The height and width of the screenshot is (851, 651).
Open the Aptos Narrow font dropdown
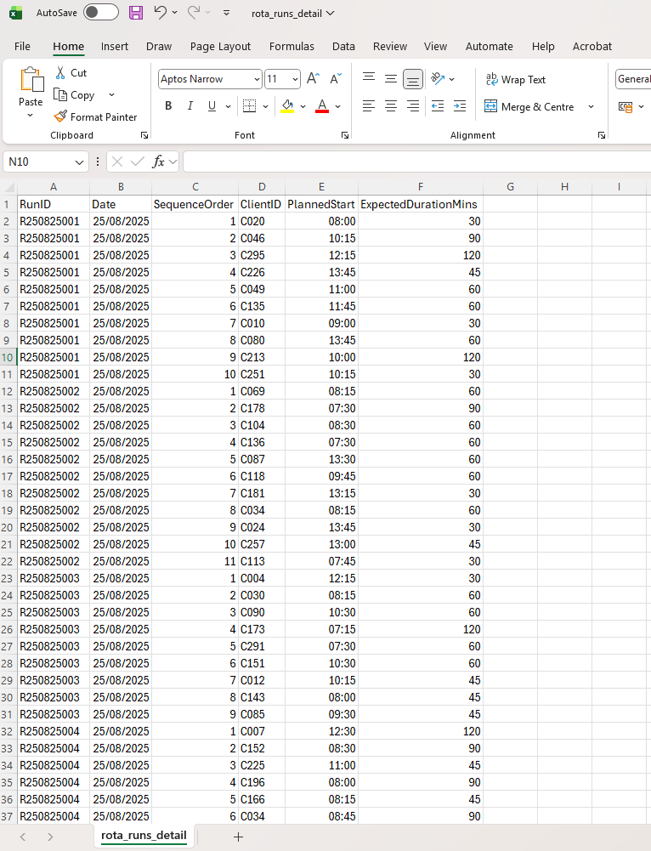pyautogui.click(x=258, y=79)
